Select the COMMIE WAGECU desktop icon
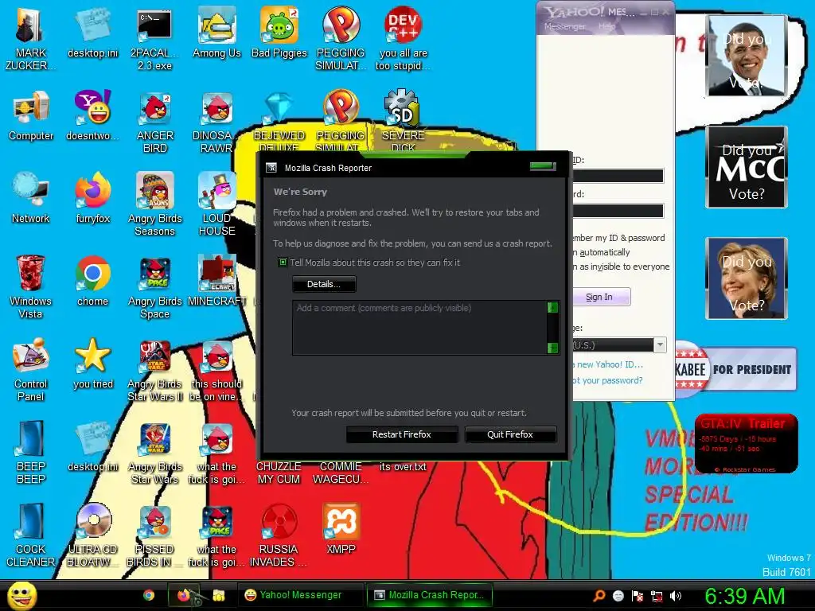The image size is (815, 611). click(341, 473)
